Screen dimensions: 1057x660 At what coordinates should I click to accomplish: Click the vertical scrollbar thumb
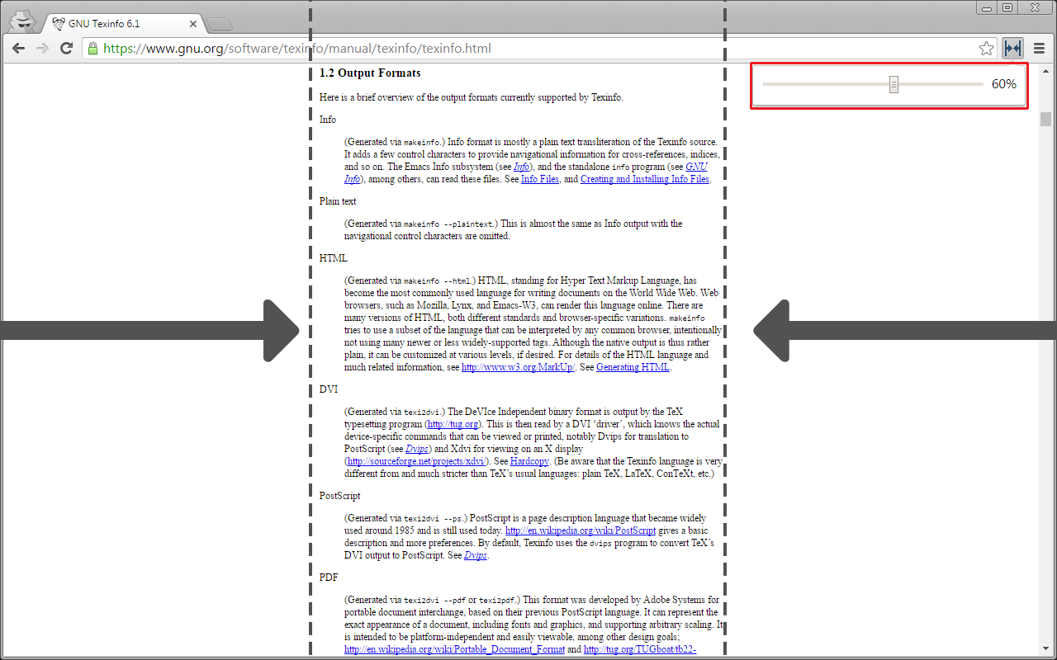(x=1046, y=119)
